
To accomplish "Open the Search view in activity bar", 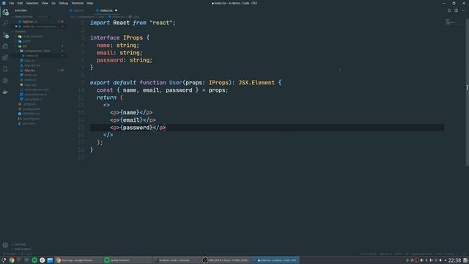I will (5, 23).
